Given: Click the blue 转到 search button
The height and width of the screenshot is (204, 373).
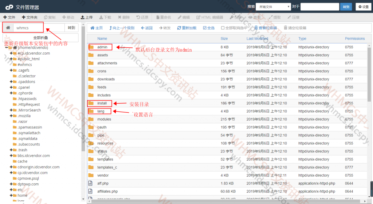Looking at the screenshot, I should tap(346, 7).
